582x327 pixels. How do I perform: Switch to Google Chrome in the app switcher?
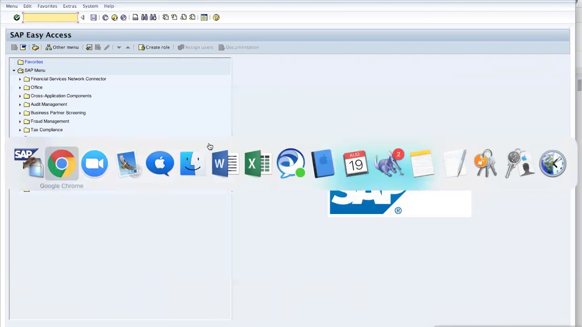point(61,163)
